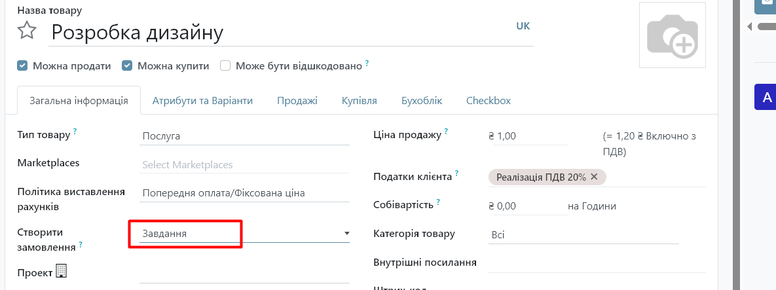
Task: Click the building icon beside Проект
Action: [x=62, y=270]
